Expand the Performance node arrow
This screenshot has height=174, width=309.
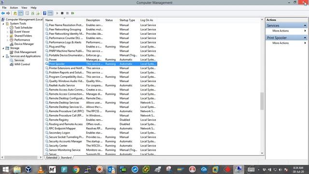coord(8,40)
